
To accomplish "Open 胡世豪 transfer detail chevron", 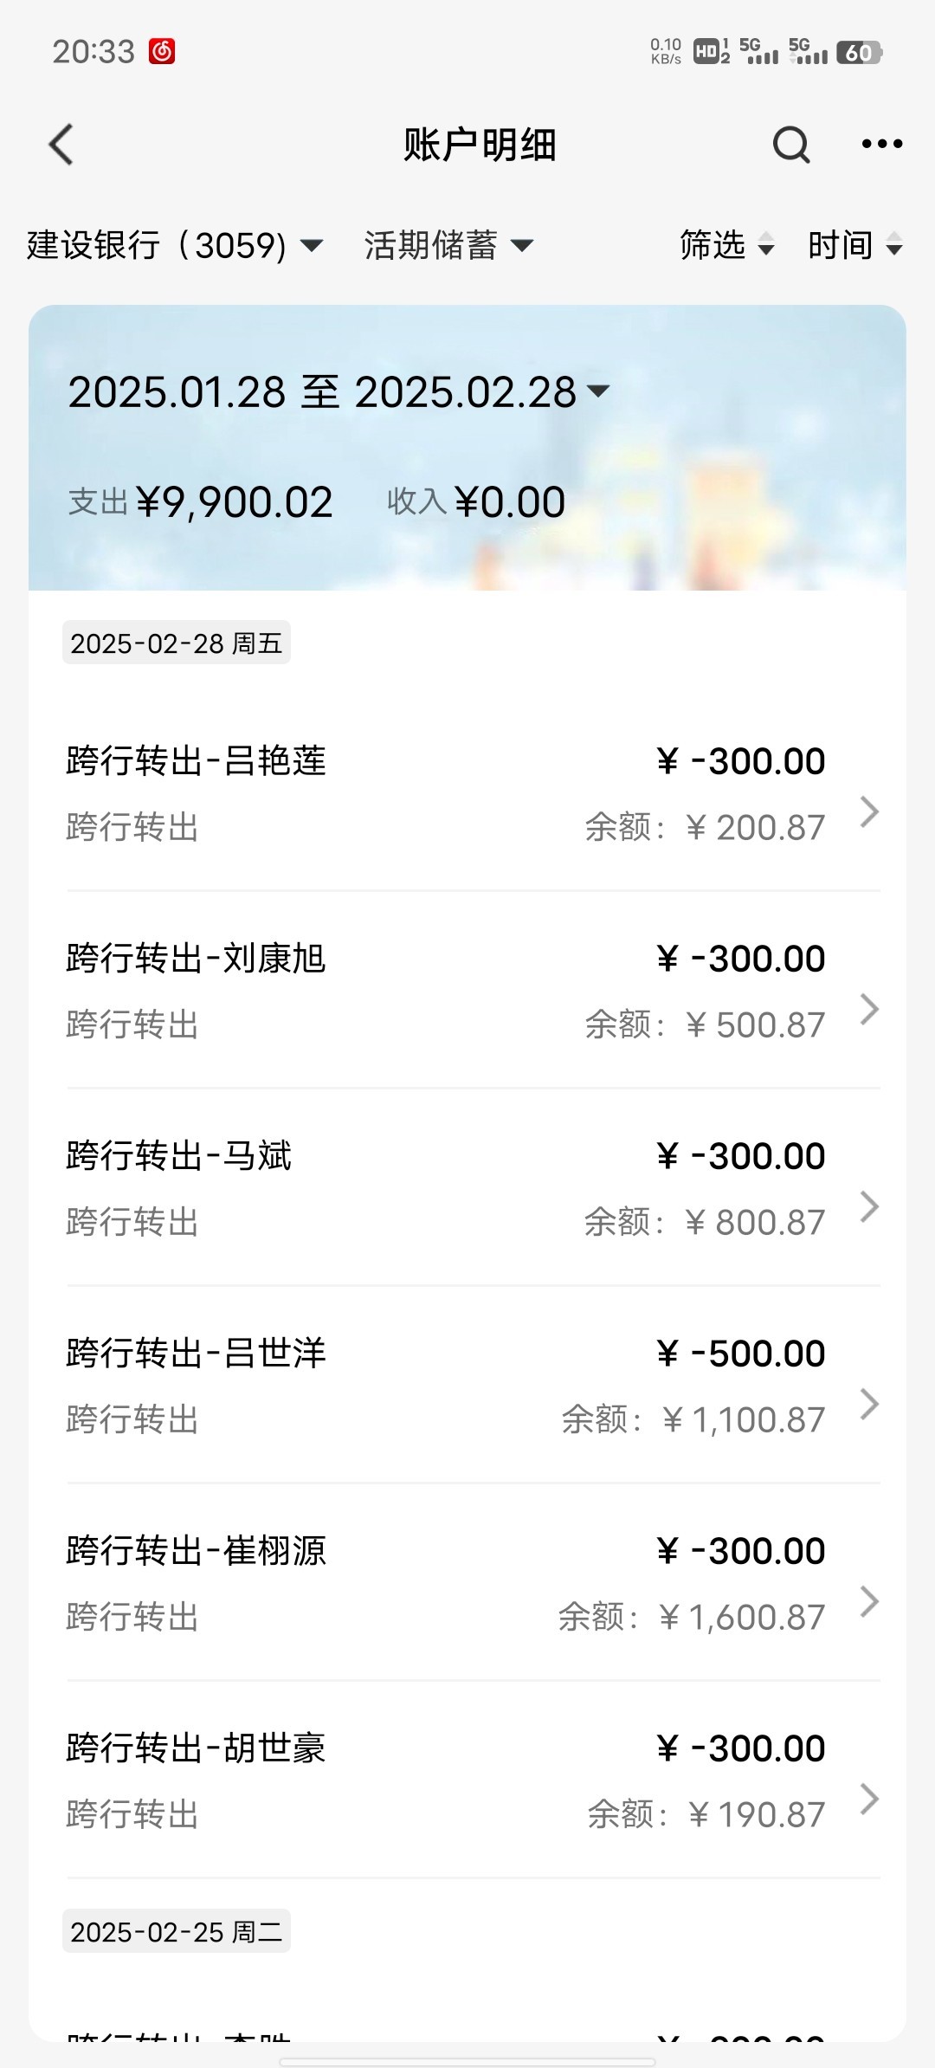I will coord(869,1800).
